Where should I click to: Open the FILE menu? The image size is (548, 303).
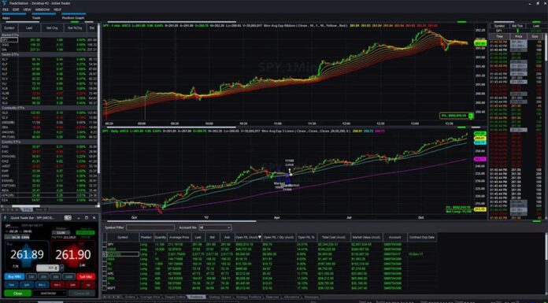[6, 9]
